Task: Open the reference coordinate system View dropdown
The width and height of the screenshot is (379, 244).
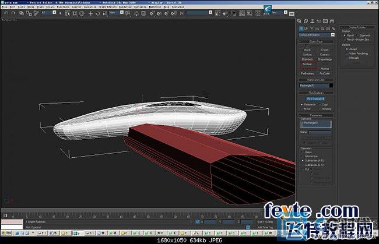Action: [122, 13]
